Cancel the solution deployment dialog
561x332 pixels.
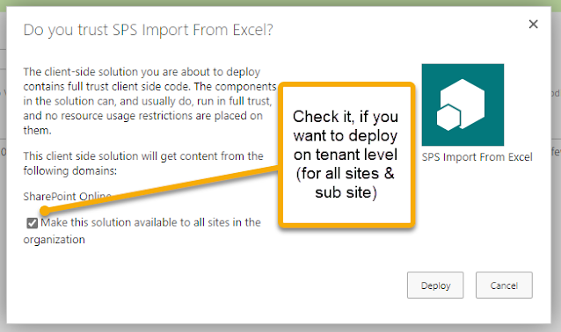tap(504, 285)
